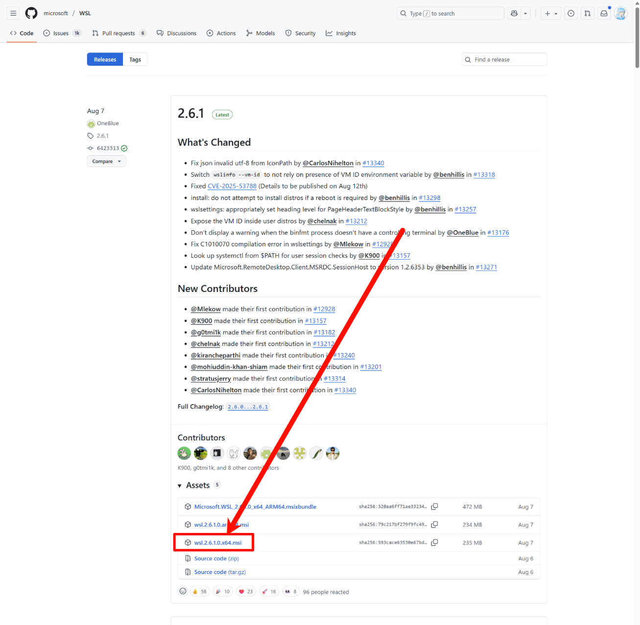Open the full changelog 2.6.0...2.6.1 link

[x=248, y=407]
